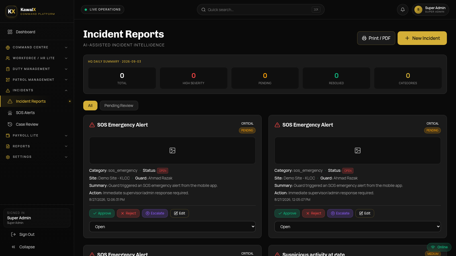This screenshot has width=456, height=256.
Task: Open Incident Reports in the sidebar
Action: pos(37,101)
